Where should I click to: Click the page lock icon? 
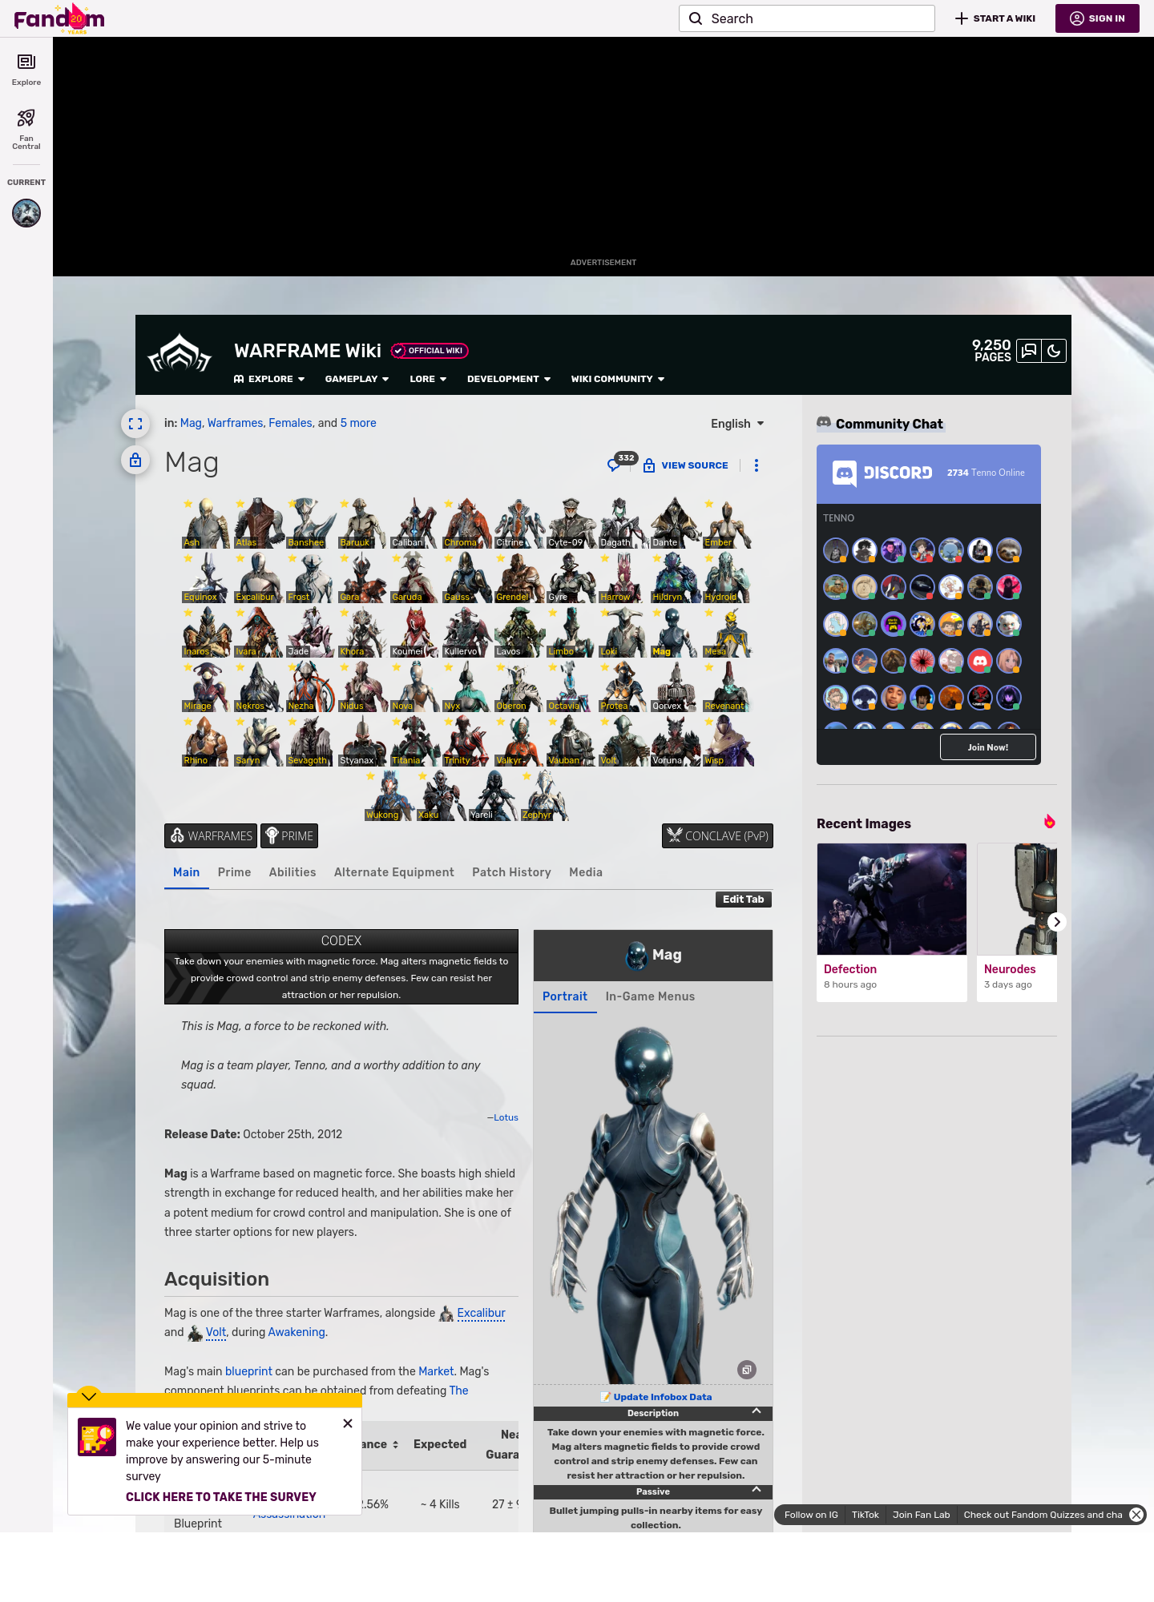pos(135,461)
